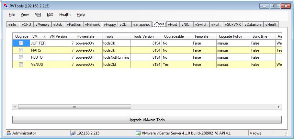Viewport: 294px width, 139px height.
Task: Switch to the vPort tab
Action: point(216,25)
